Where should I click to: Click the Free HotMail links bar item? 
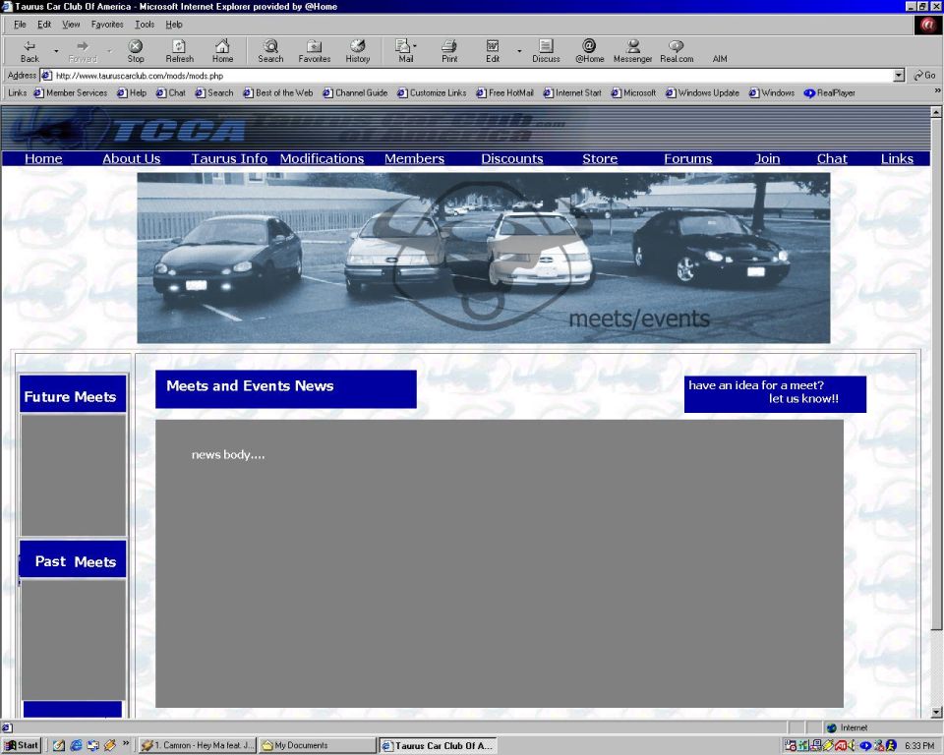pos(505,92)
